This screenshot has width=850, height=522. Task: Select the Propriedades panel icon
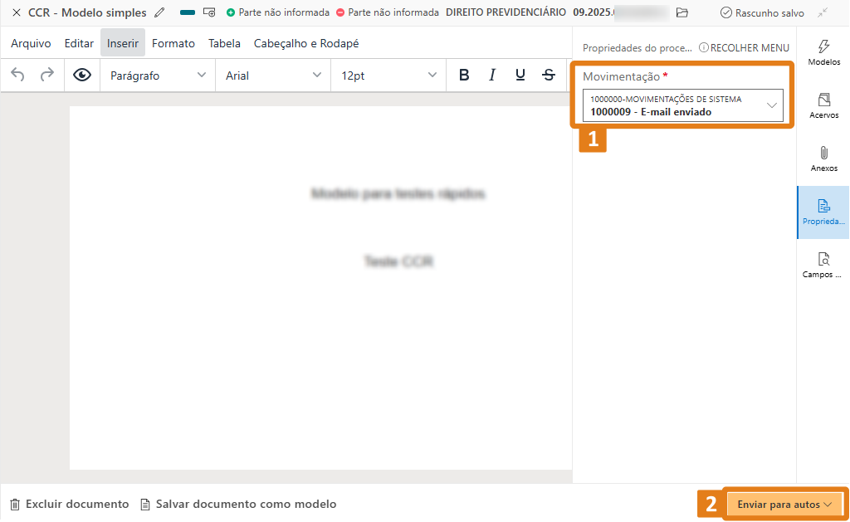click(x=823, y=212)
